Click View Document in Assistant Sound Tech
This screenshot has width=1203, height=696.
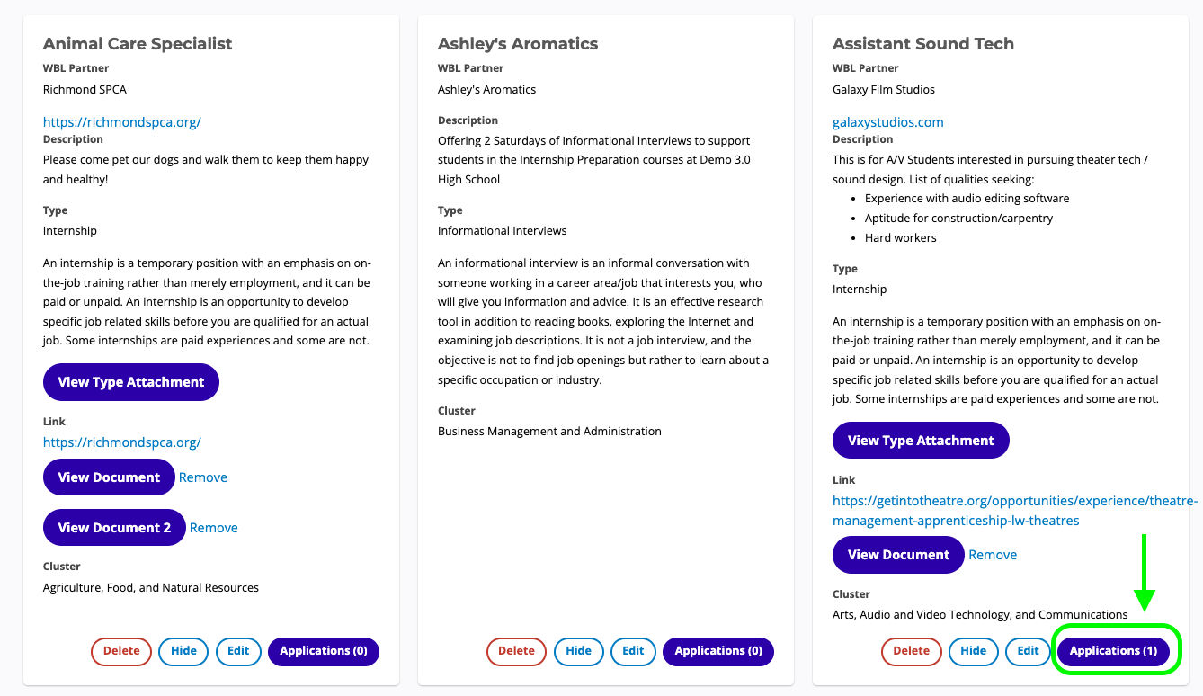click(898, 555)
